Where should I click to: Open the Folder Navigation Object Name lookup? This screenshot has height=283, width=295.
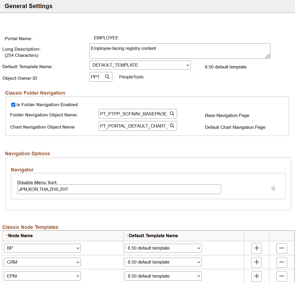pyautogui.click(x=172, y=113)
